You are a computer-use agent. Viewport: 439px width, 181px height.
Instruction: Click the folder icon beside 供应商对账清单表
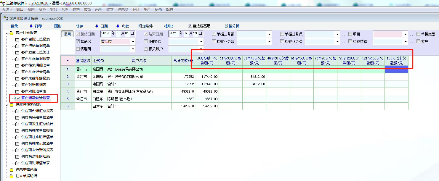[x=17, y=163]
